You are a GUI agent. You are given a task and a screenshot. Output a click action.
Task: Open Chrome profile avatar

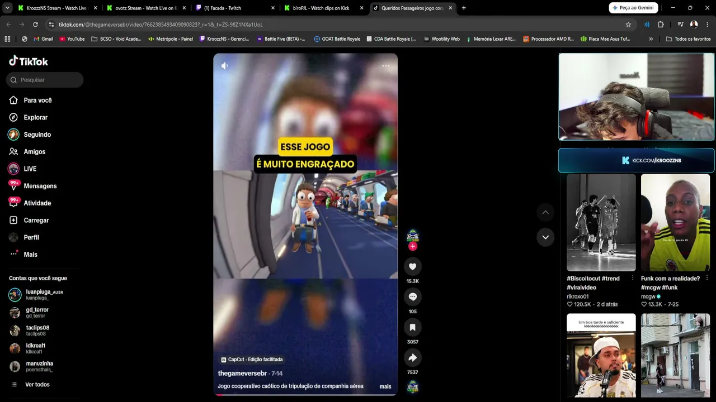click(694, 25)
